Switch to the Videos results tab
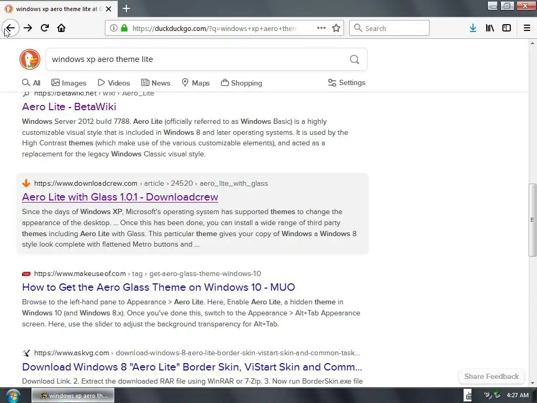The image size is (537, 403). click(x=114, y=83)
